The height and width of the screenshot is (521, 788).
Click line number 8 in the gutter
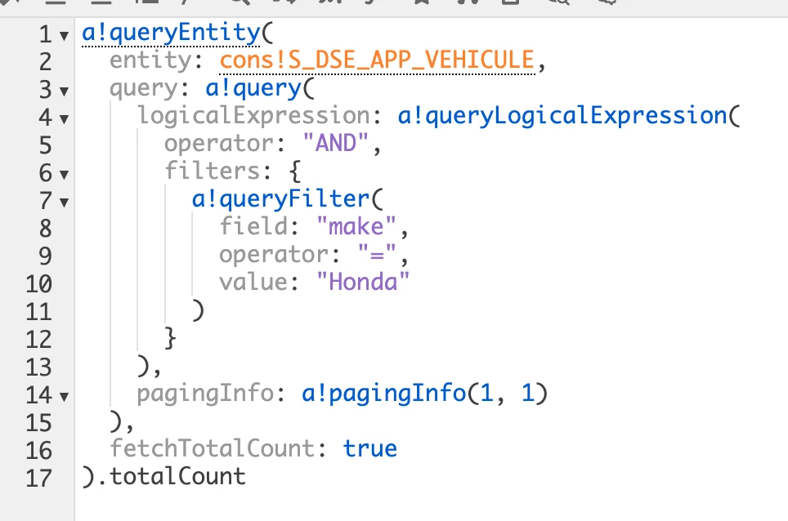point(45,229)
